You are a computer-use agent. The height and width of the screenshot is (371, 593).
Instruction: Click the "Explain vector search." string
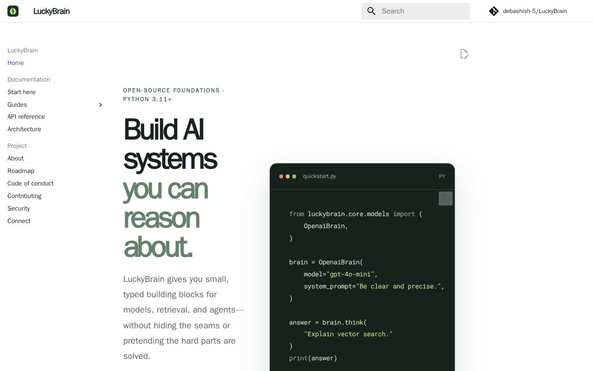(x=348, y=334)
